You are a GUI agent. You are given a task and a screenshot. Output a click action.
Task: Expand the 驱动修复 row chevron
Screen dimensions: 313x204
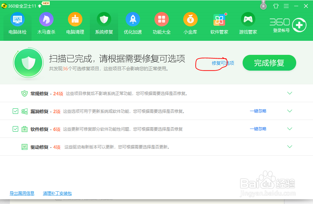click(289, 146)
